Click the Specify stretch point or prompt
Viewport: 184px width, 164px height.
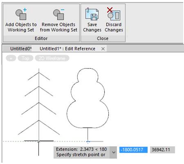click(x=81, y=155)
